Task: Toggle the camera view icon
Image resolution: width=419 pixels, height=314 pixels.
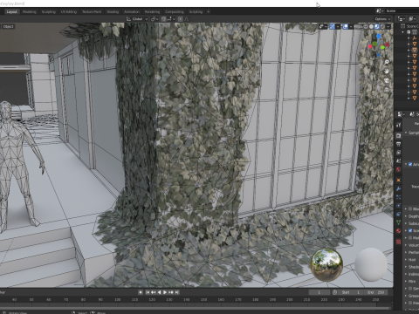Action: point(387,80)
